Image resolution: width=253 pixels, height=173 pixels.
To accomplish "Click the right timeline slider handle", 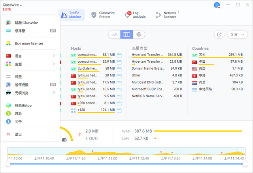I will tap(245, 164).
